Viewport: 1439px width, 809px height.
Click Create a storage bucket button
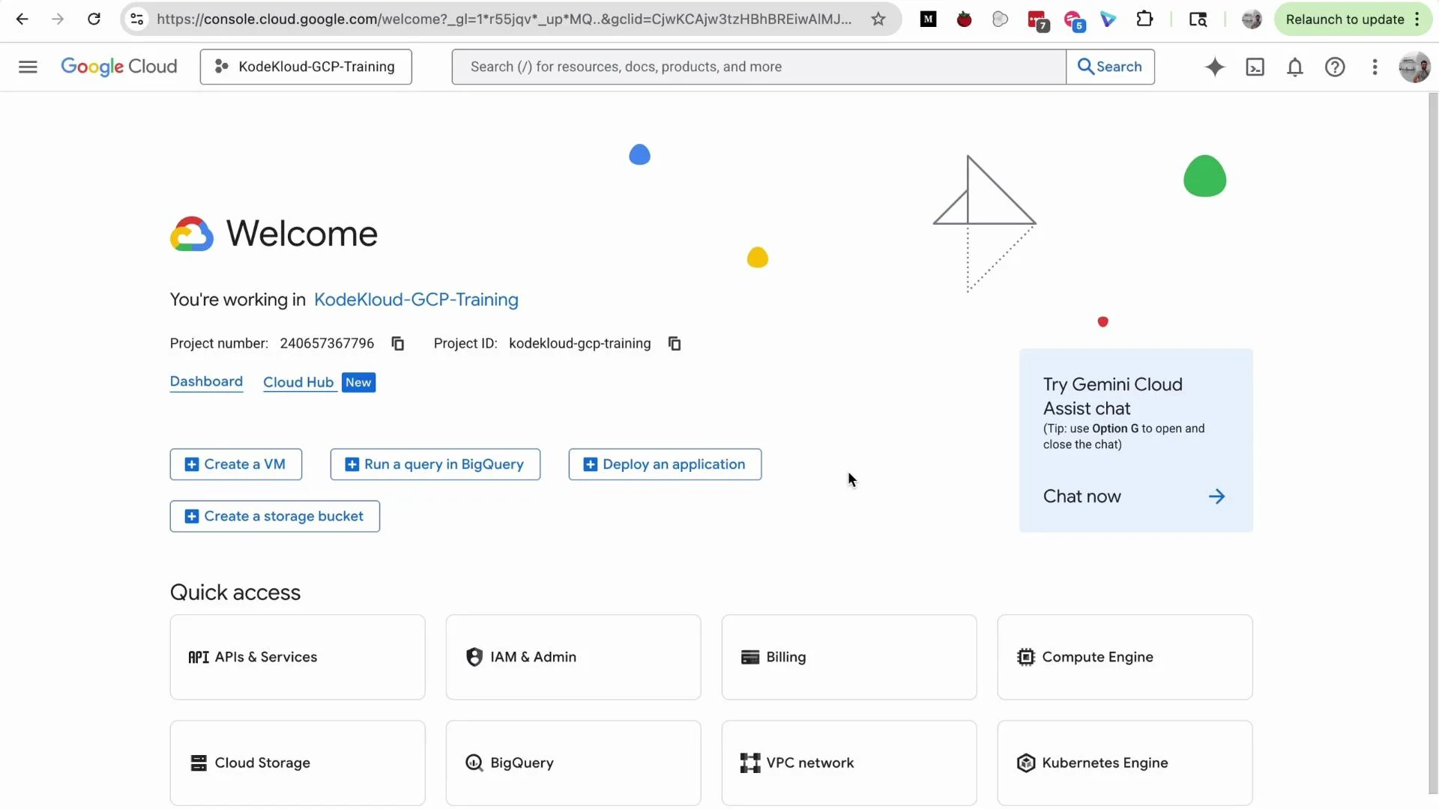[x=275, y=516]
